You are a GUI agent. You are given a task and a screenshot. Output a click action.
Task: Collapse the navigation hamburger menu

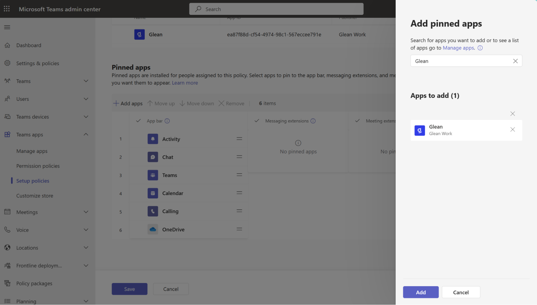[x=7, y=27]
